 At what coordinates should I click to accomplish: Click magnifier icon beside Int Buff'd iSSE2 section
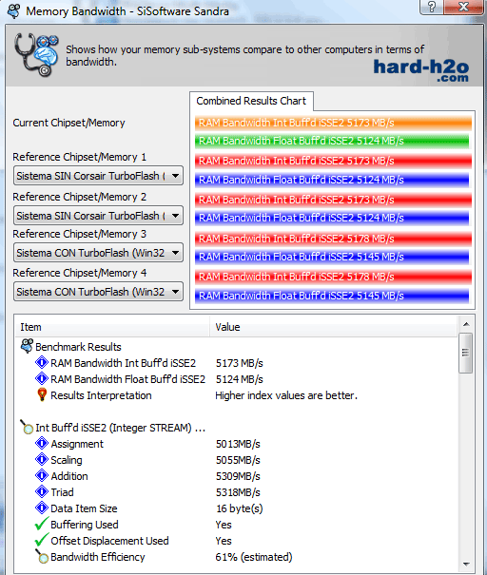pos(27,427)
